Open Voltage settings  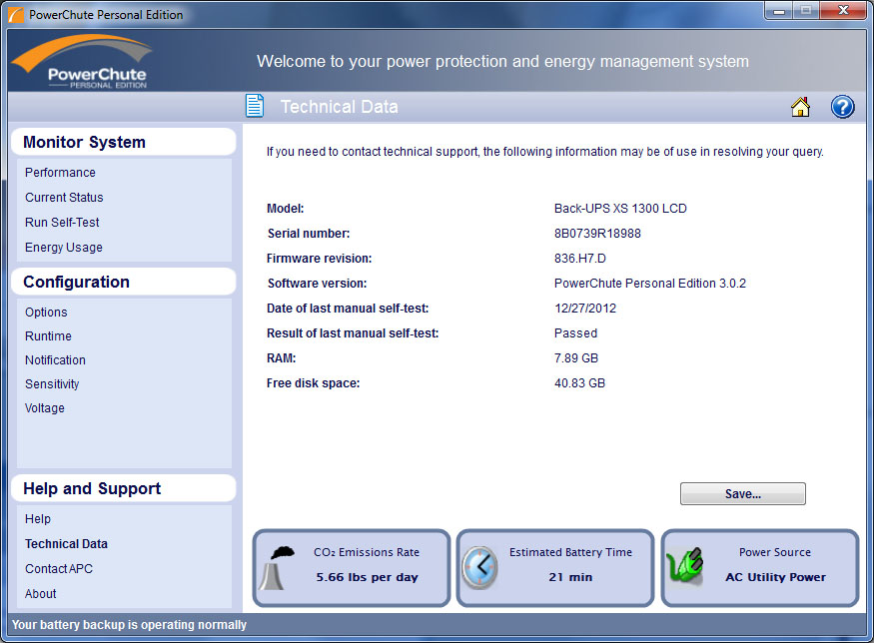click(x=45, y=407)
